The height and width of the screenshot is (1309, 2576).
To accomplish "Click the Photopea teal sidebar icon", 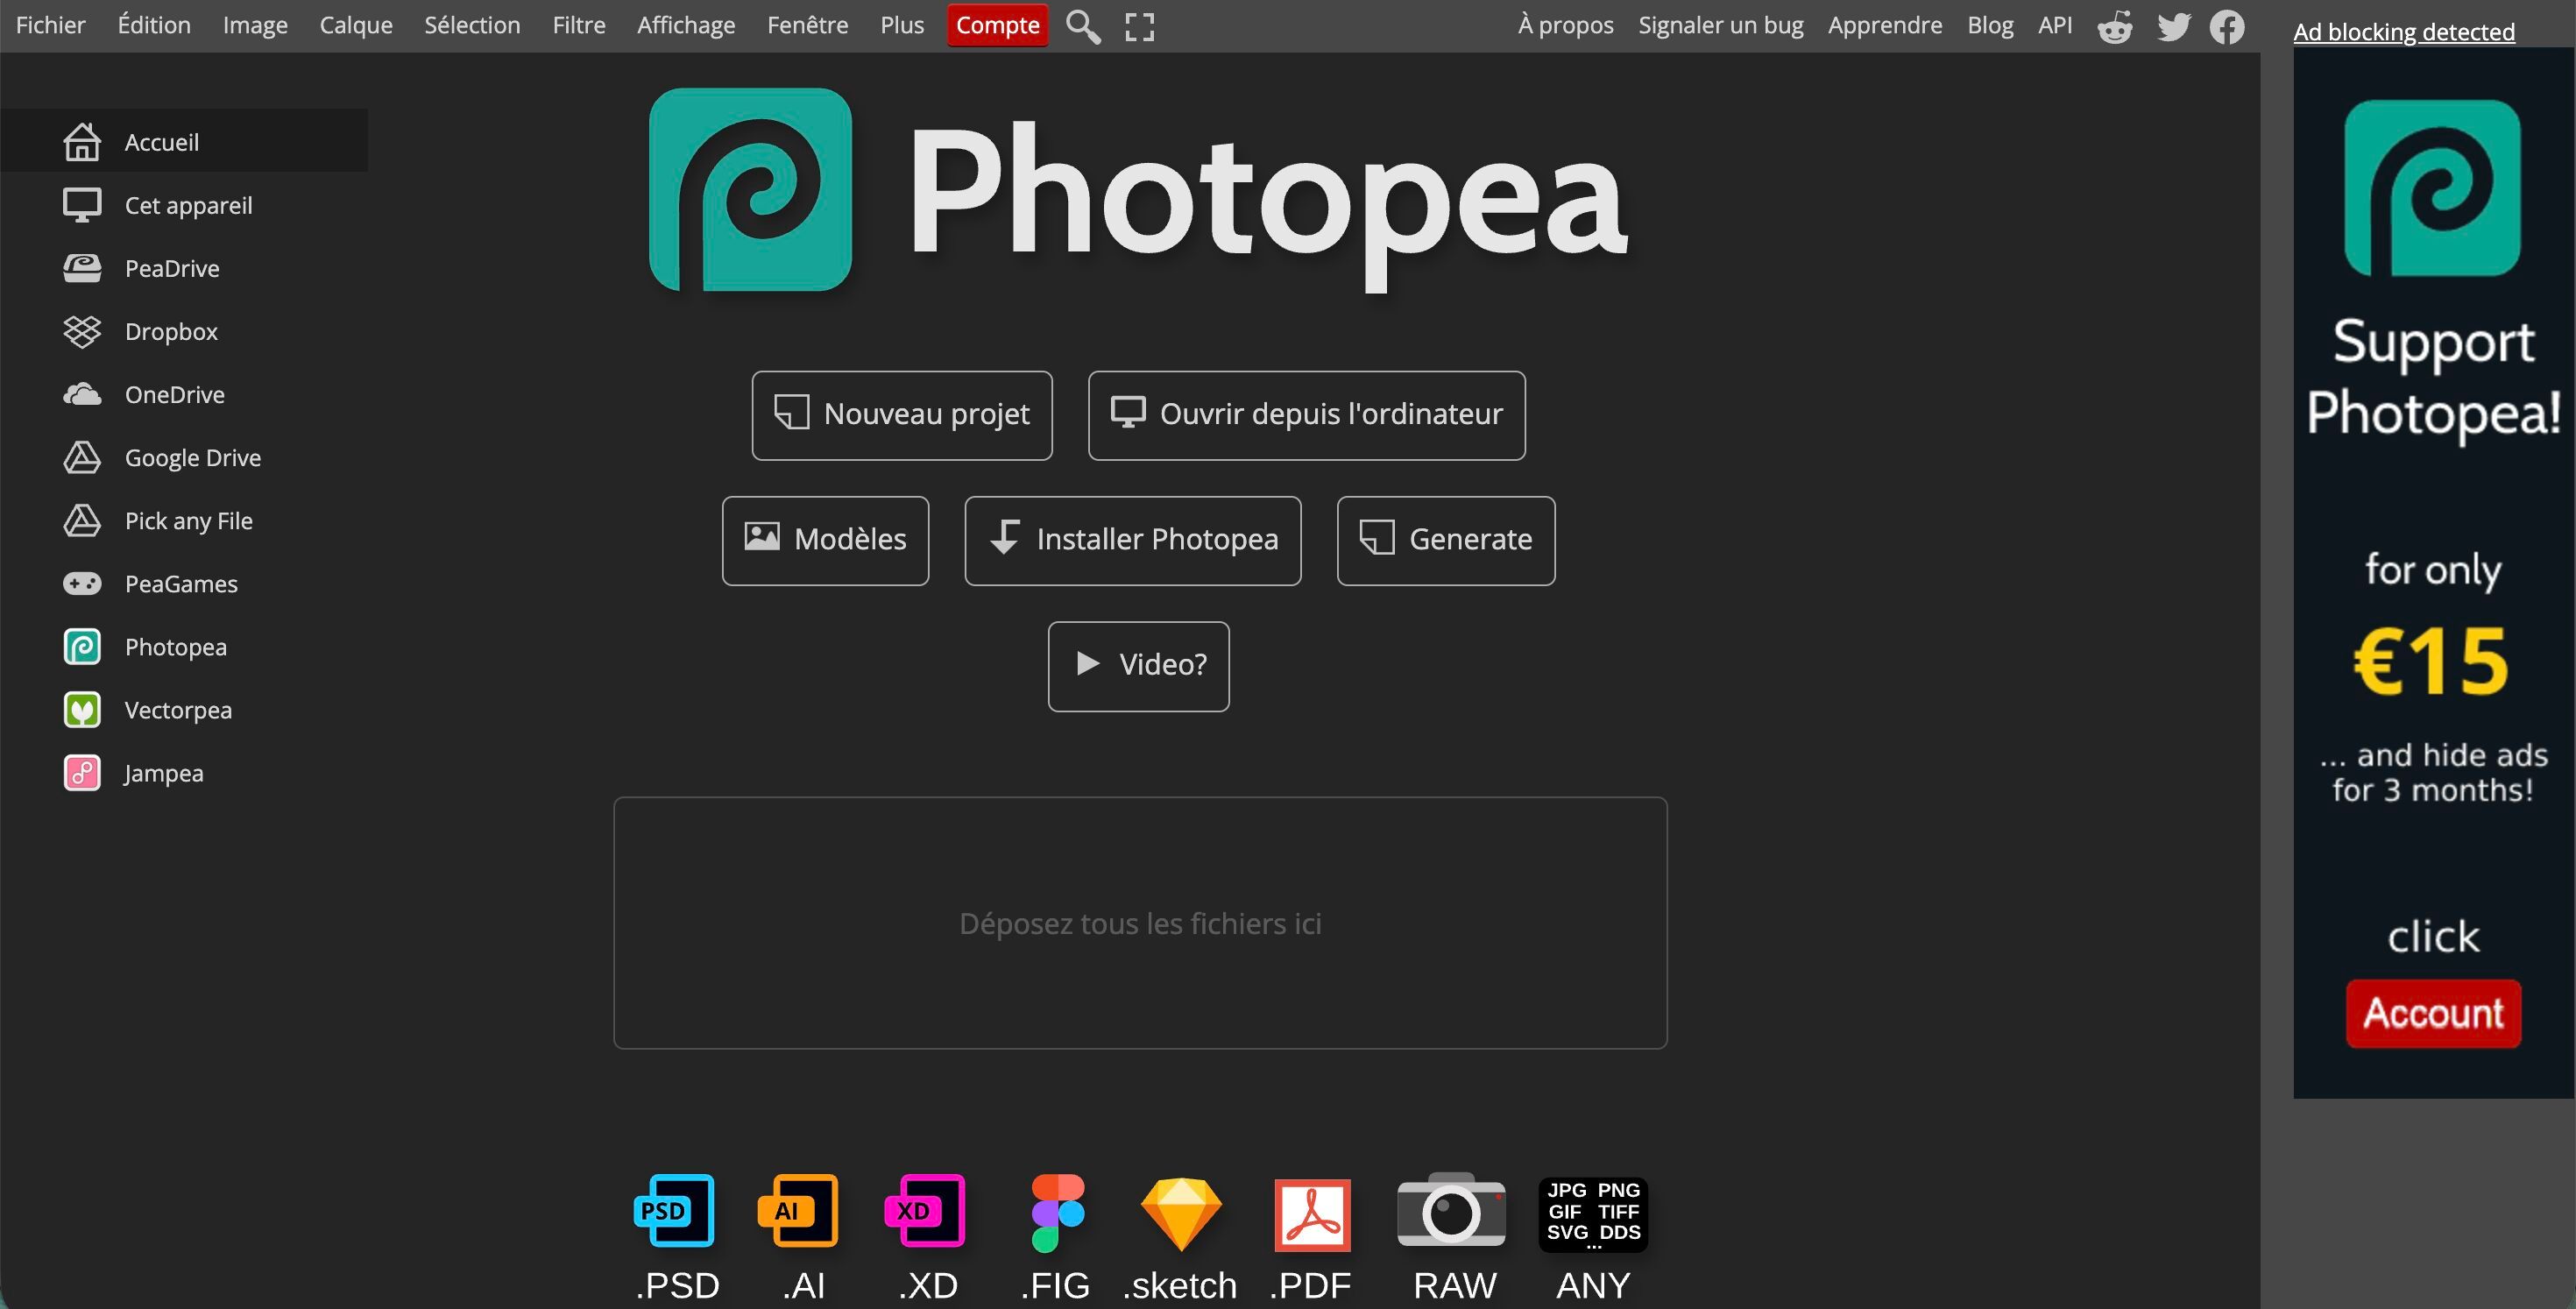I will [x=82, y=646].
